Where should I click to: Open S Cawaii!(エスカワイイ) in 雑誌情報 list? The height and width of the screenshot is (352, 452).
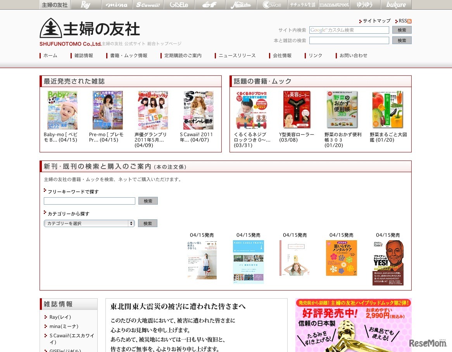71,339
